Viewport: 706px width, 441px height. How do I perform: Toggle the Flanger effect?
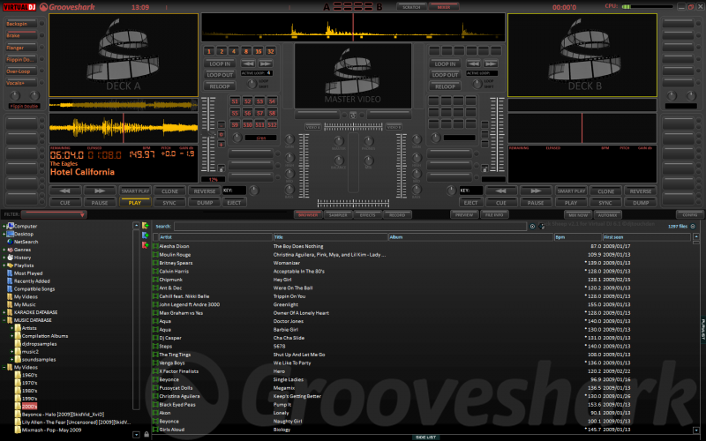20,48
